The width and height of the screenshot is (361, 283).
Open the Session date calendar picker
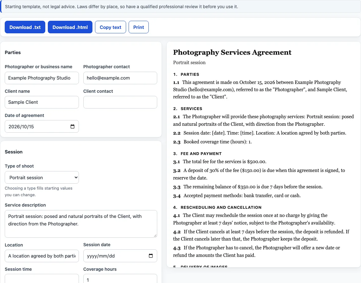click(x=151, y=256)
